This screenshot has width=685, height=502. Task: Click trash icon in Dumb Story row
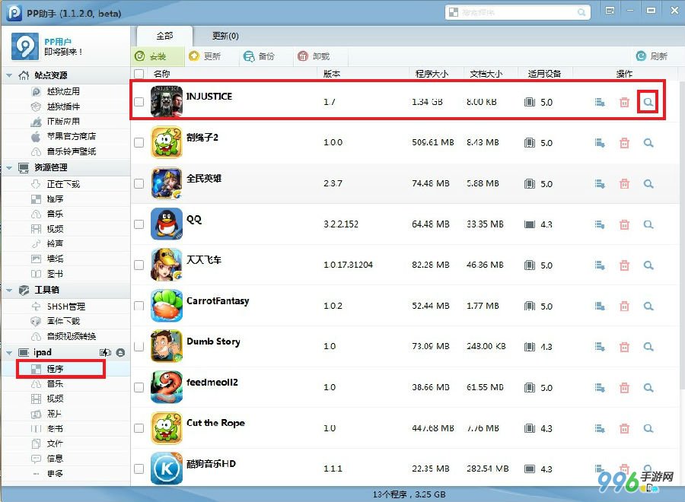point(624,347)
